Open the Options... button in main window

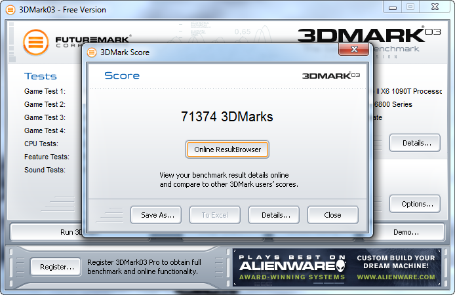coord(415,204)
